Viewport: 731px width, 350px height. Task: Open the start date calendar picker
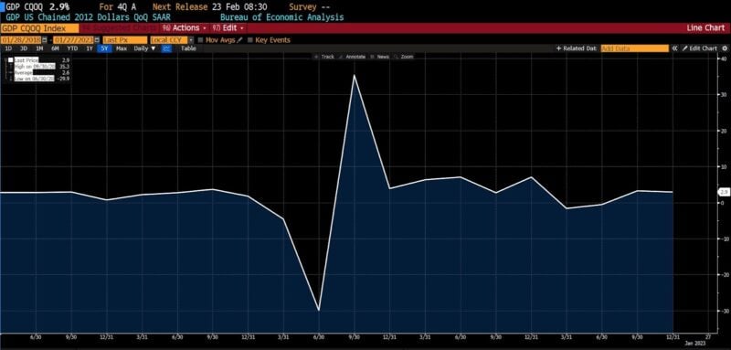44,40
